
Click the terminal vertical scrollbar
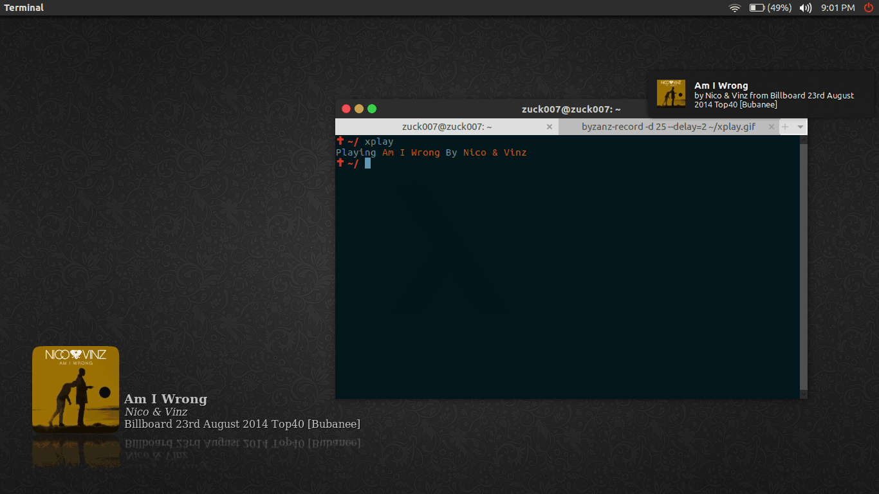pos(803,266)
